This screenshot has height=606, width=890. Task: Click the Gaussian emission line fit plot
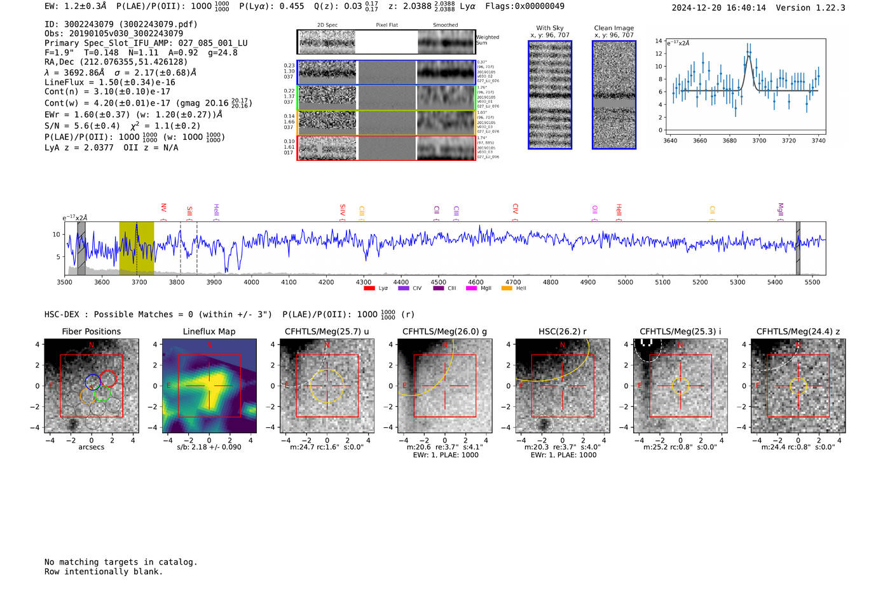point(744,86)
